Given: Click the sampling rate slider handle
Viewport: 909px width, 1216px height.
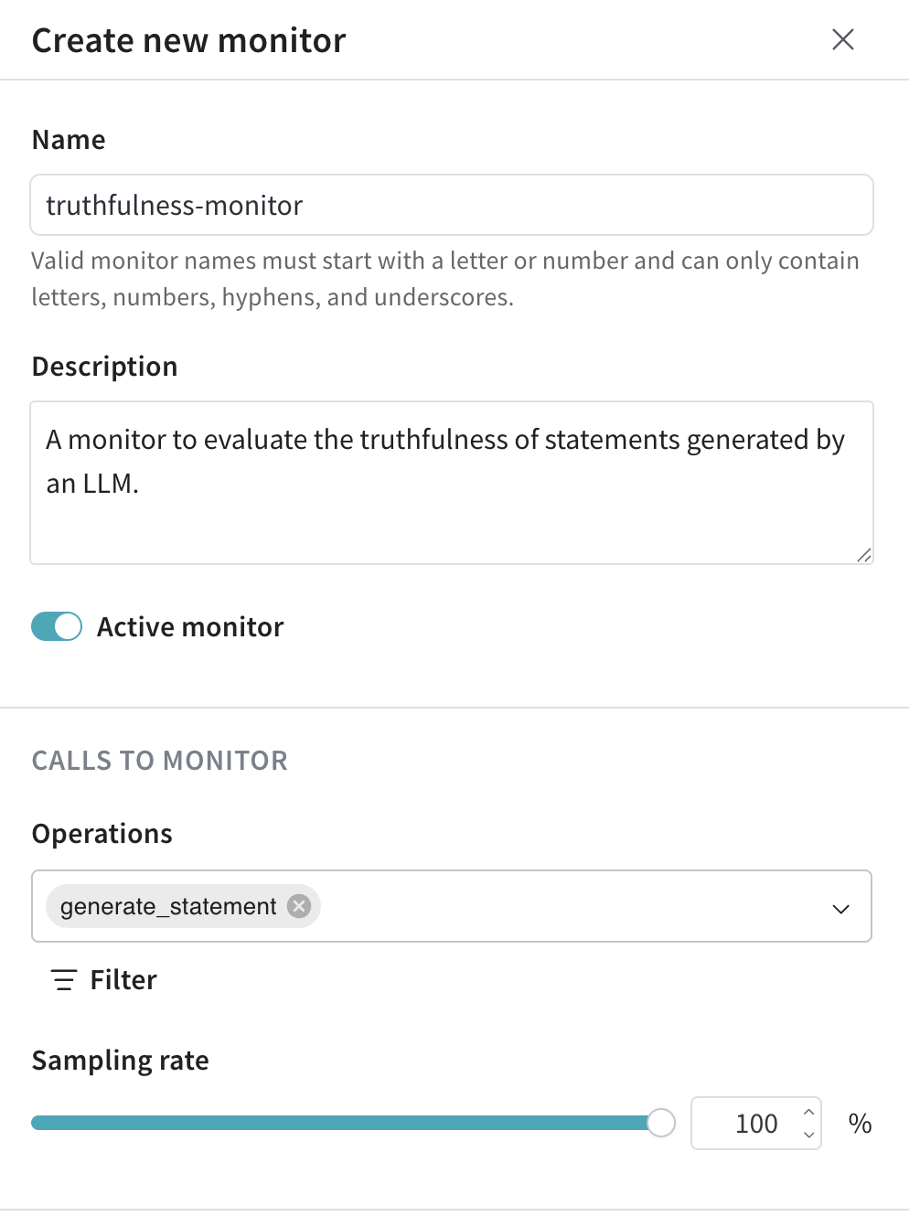Looking at the screenshot, I should click(x=661, y=1123).
